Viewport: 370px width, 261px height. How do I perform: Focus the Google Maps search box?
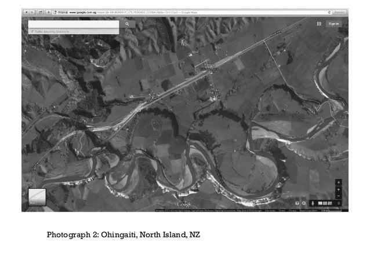click(x=74, y=24)
